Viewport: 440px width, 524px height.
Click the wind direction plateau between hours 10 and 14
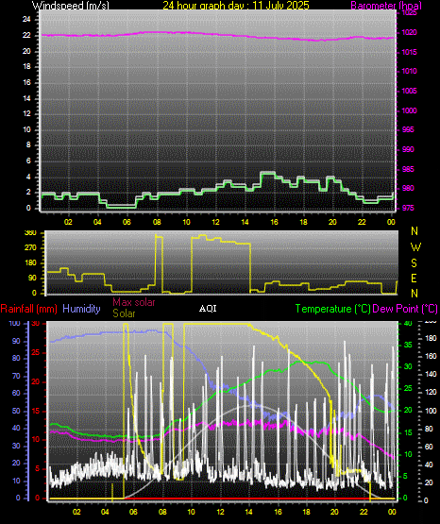tap(221, 240)
